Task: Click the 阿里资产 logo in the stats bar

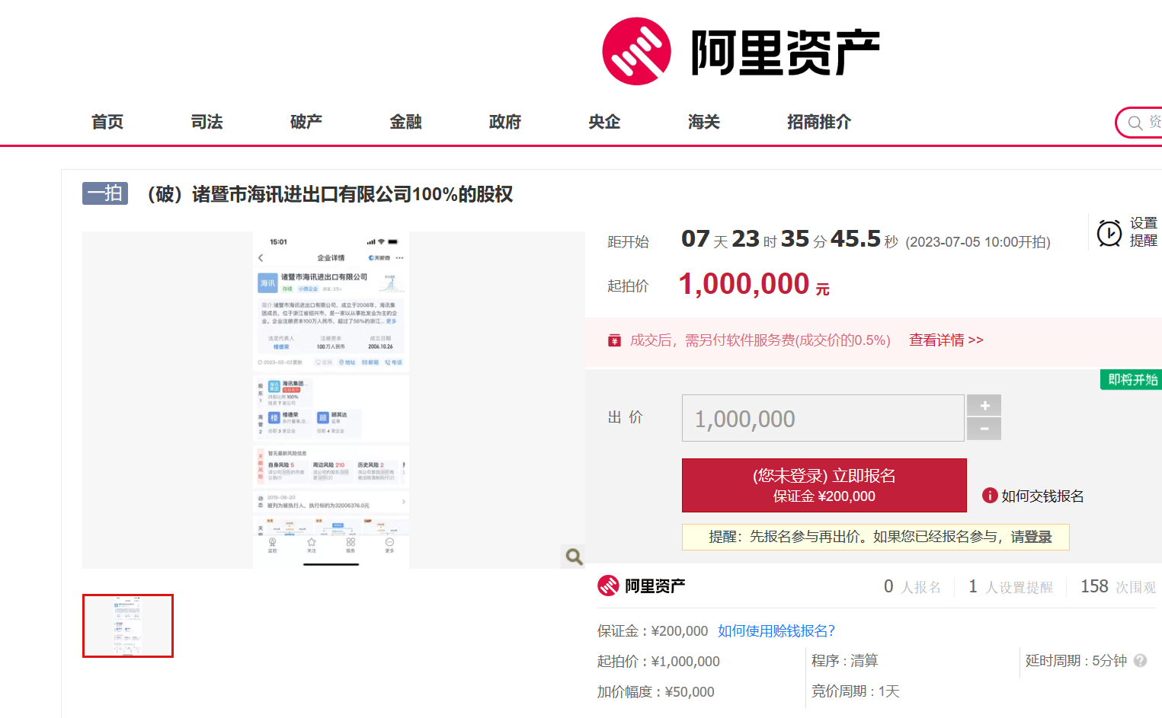Action: pos(641,586)
